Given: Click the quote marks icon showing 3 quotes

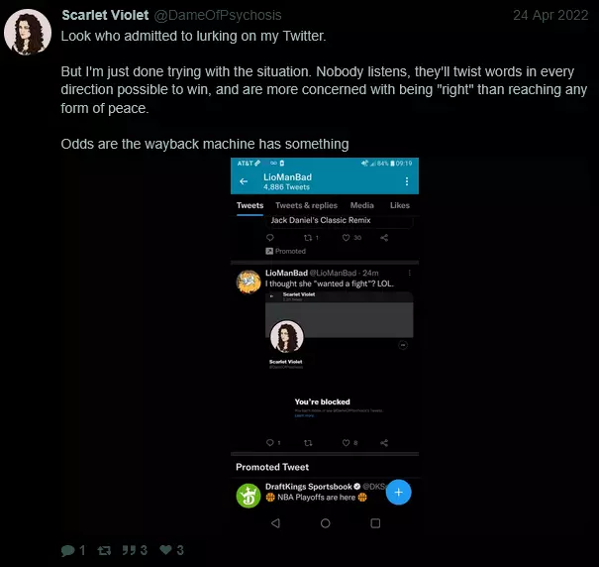Looking at the screenshot, I should [x=130, y=550].
